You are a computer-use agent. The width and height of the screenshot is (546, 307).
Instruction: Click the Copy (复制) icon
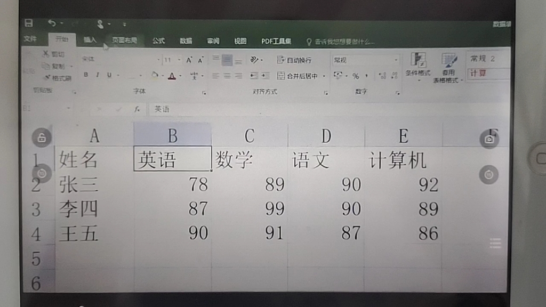click(x=48, y=65)
